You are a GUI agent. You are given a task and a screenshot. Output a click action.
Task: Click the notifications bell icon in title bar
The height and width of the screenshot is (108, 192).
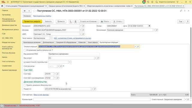pos(144,2)
